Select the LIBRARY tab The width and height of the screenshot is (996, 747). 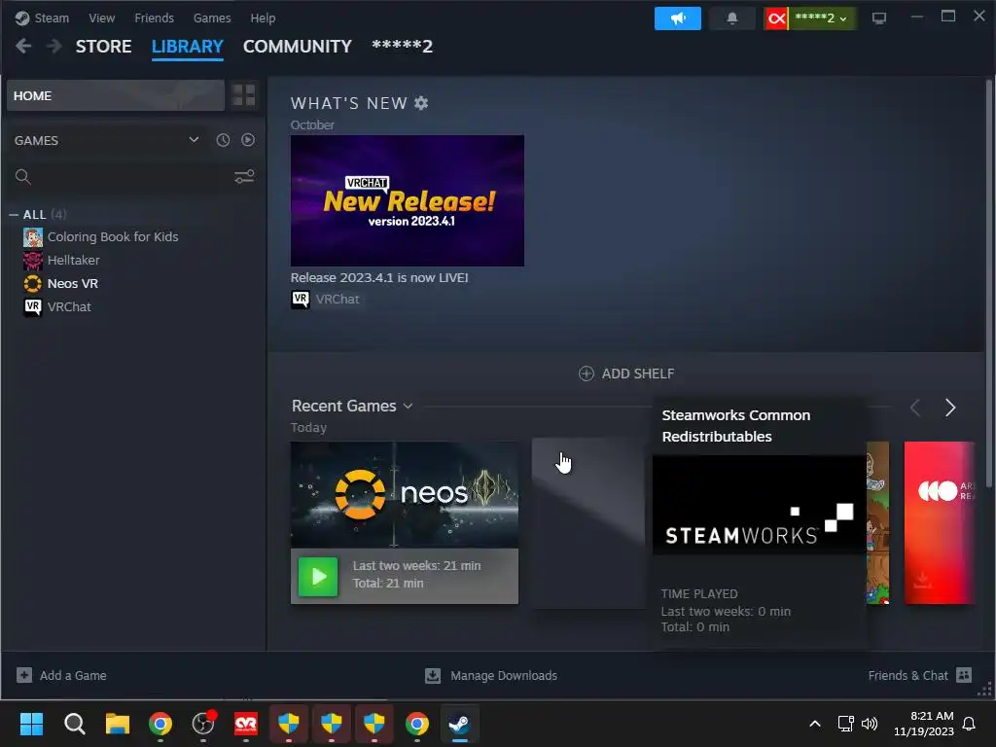188,47
